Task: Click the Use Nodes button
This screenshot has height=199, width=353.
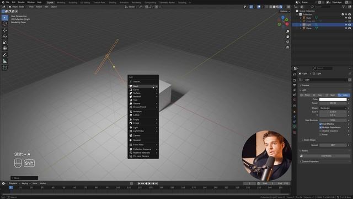Action: [326, 156]
